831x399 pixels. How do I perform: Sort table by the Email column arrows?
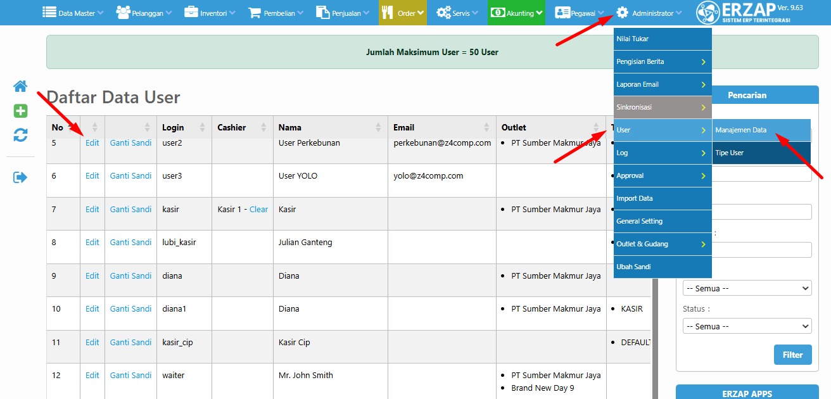tap(486, 127)
